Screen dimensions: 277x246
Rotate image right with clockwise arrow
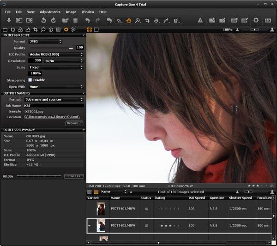coord(54,20)
